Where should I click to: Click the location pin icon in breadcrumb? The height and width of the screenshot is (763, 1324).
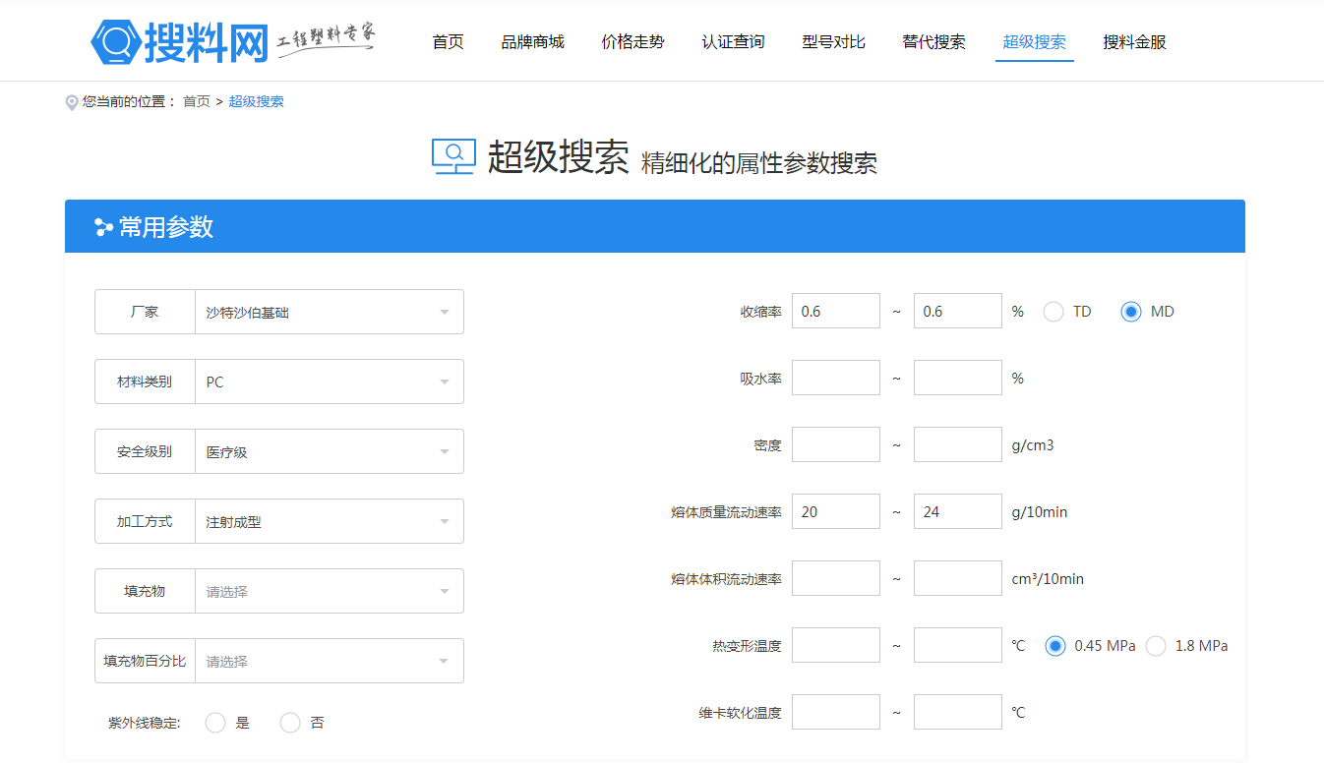[x=72, y=102]
